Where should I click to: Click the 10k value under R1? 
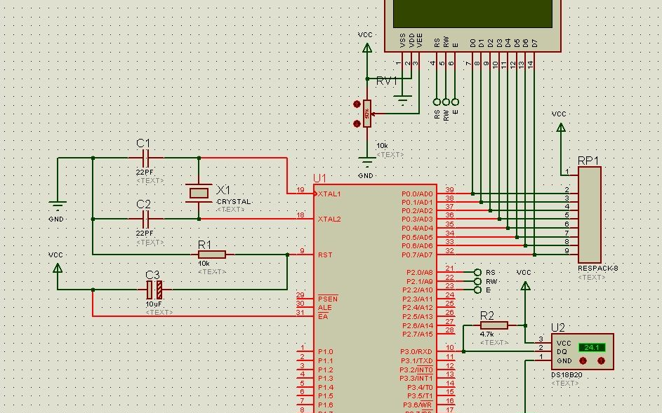click(204, 263)
